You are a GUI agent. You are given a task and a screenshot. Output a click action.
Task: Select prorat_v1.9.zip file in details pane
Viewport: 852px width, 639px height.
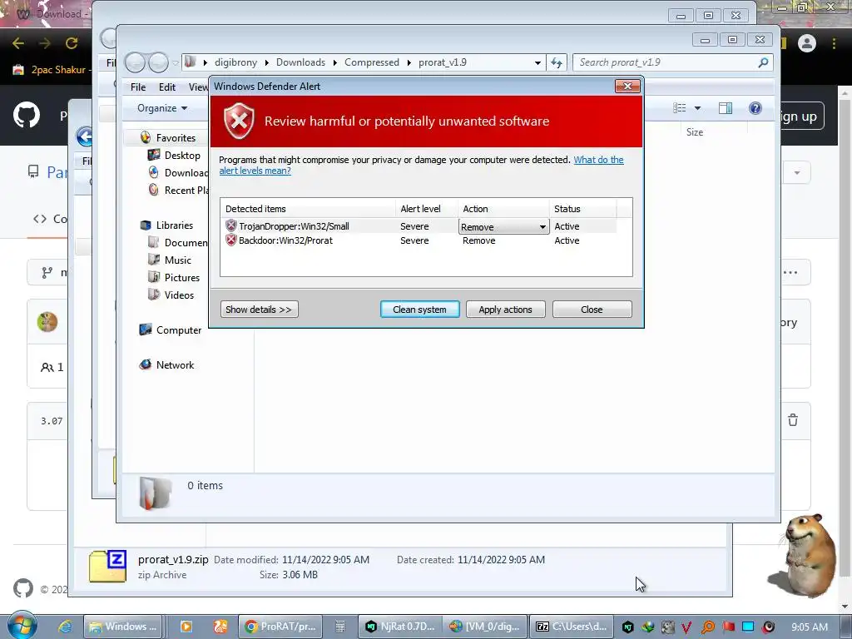(173, 559)
